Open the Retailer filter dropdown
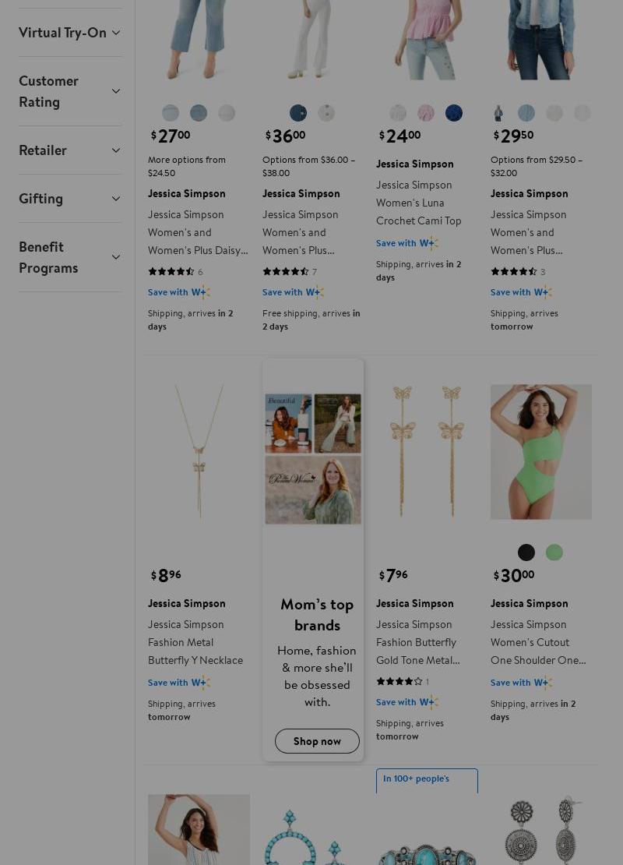The height and width of the screenshot is (865, 623). coord(70,150)
